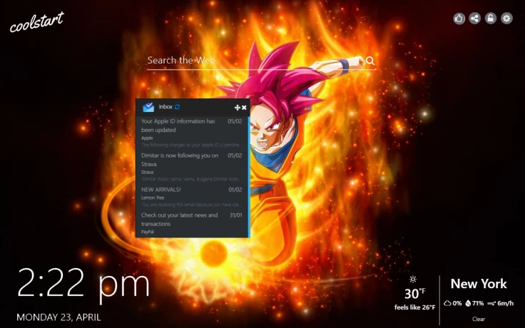Open the Dimitar following on Strava email

coord(191,167)
